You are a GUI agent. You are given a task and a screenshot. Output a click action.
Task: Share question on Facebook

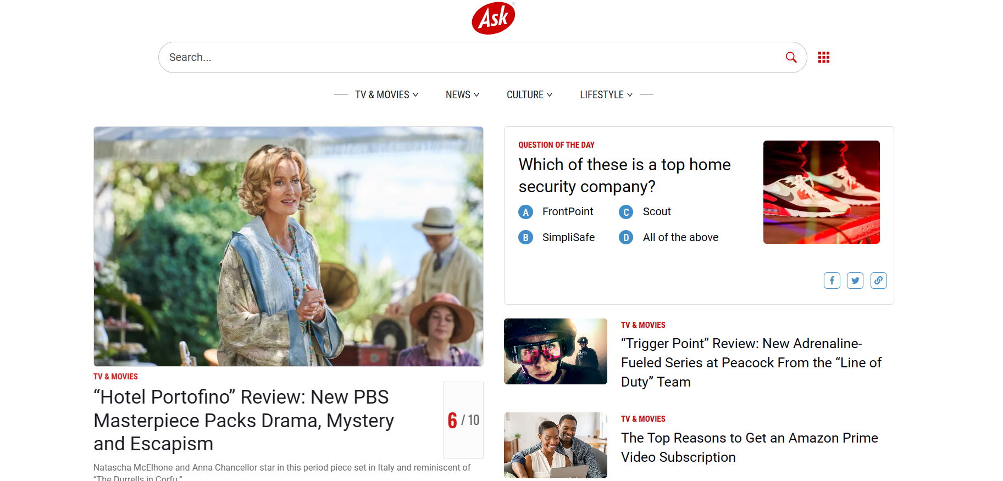click(832, 281)
